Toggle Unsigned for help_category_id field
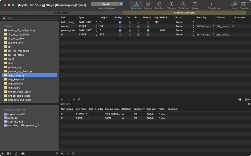This screenshot has width=251, height=156. (x=120, y=22)
